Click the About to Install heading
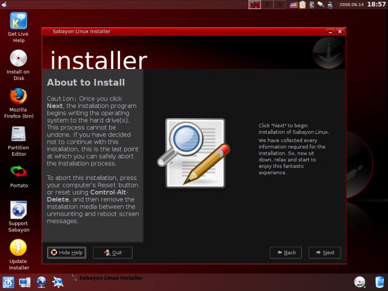The image size is (388, 291). [86, 82]
